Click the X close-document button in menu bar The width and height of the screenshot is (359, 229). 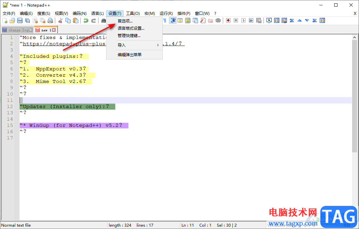point(355,14)
